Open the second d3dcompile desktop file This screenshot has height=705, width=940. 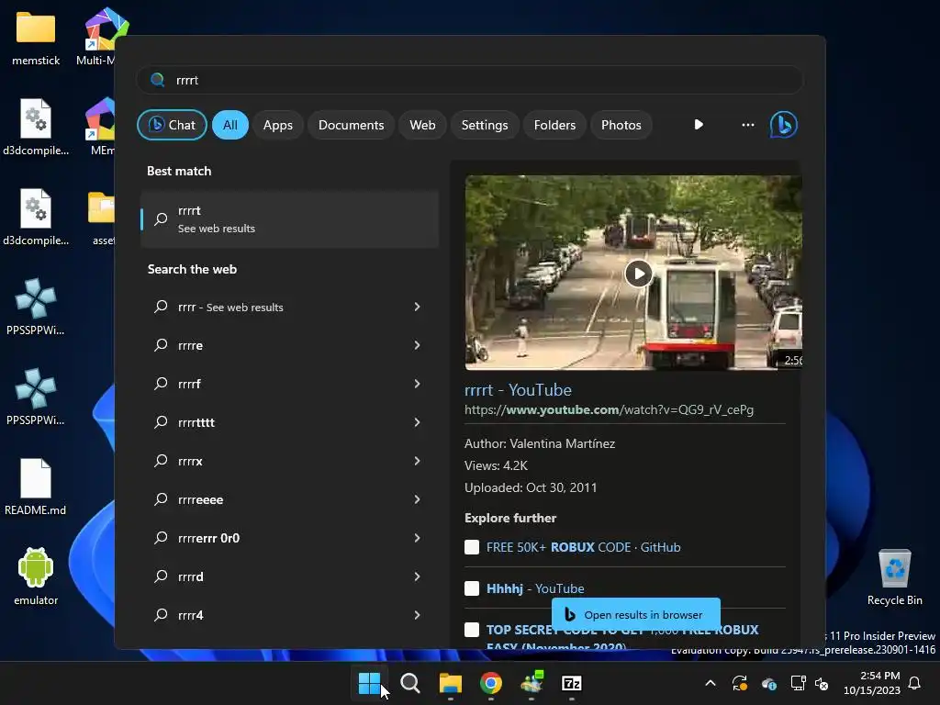pos(36,218)
